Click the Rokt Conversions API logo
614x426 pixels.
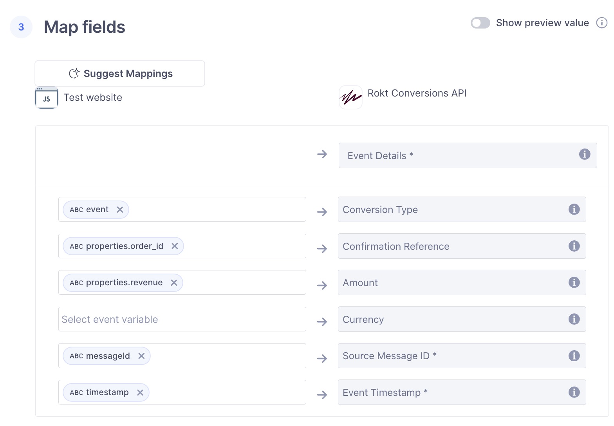[350, 97]
